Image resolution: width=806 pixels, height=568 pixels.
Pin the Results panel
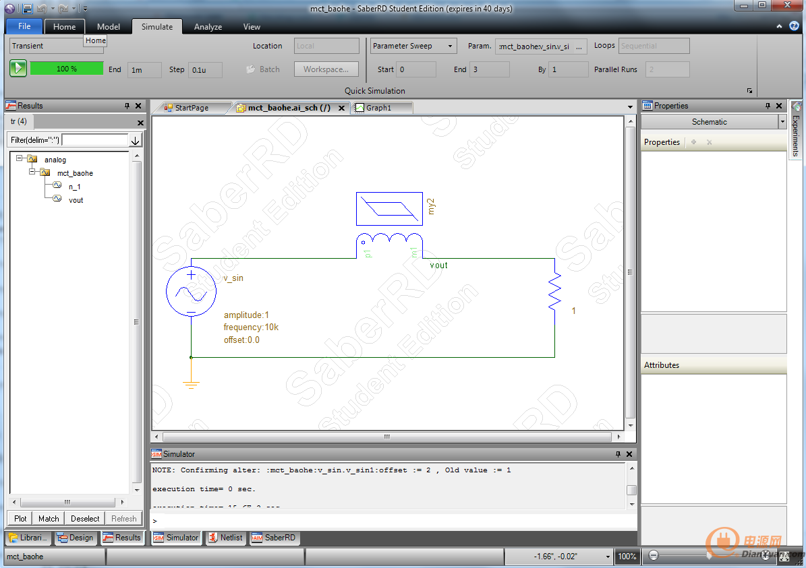(x=127, y=106)
